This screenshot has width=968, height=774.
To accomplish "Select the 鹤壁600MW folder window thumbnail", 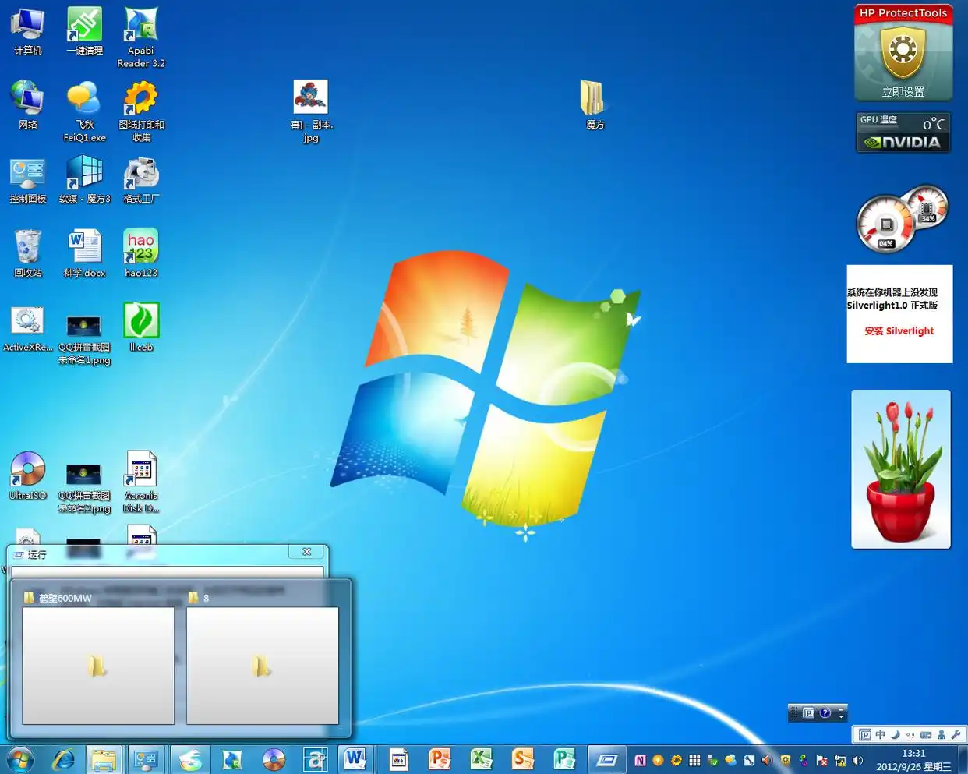I will coord(98,665).
